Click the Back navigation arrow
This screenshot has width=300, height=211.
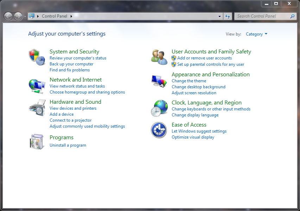pyautogui.click(x=8, y=16)
